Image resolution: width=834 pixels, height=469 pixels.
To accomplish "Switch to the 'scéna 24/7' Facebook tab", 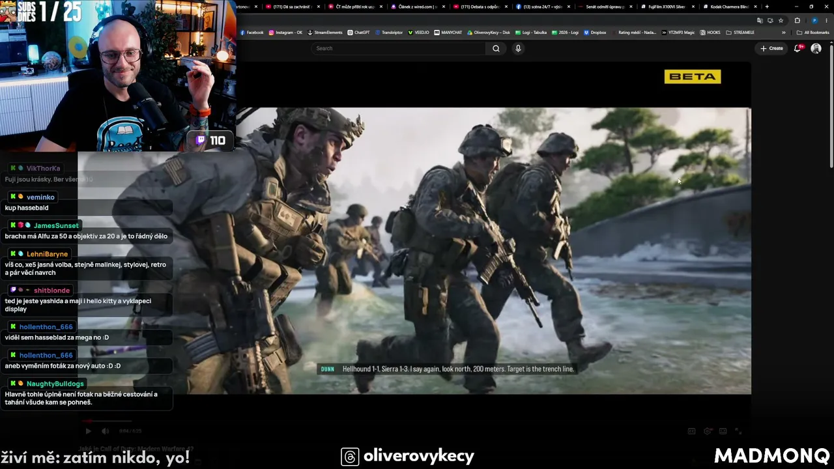I will [541, 7].
